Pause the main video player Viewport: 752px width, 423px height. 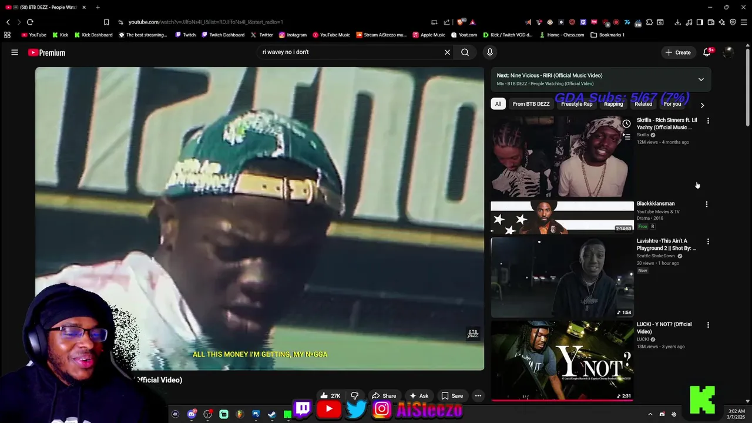(260, 219)
